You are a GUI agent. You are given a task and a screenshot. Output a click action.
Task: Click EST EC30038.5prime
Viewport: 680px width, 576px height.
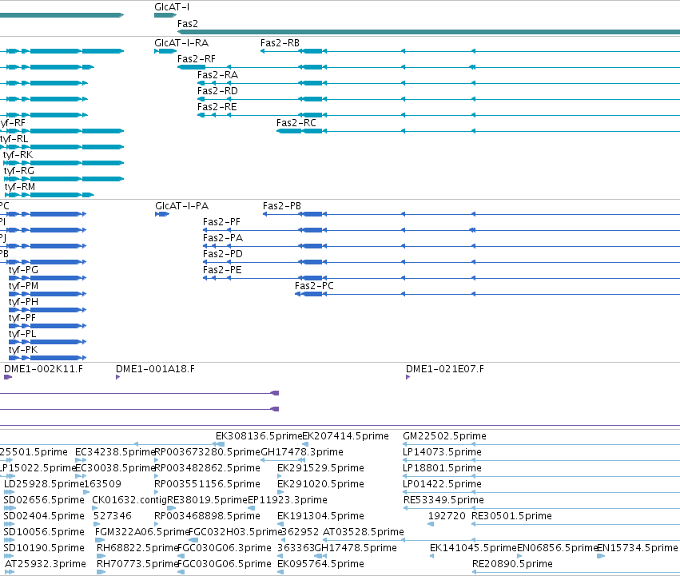pyautogui.click(x=115, y=468)
